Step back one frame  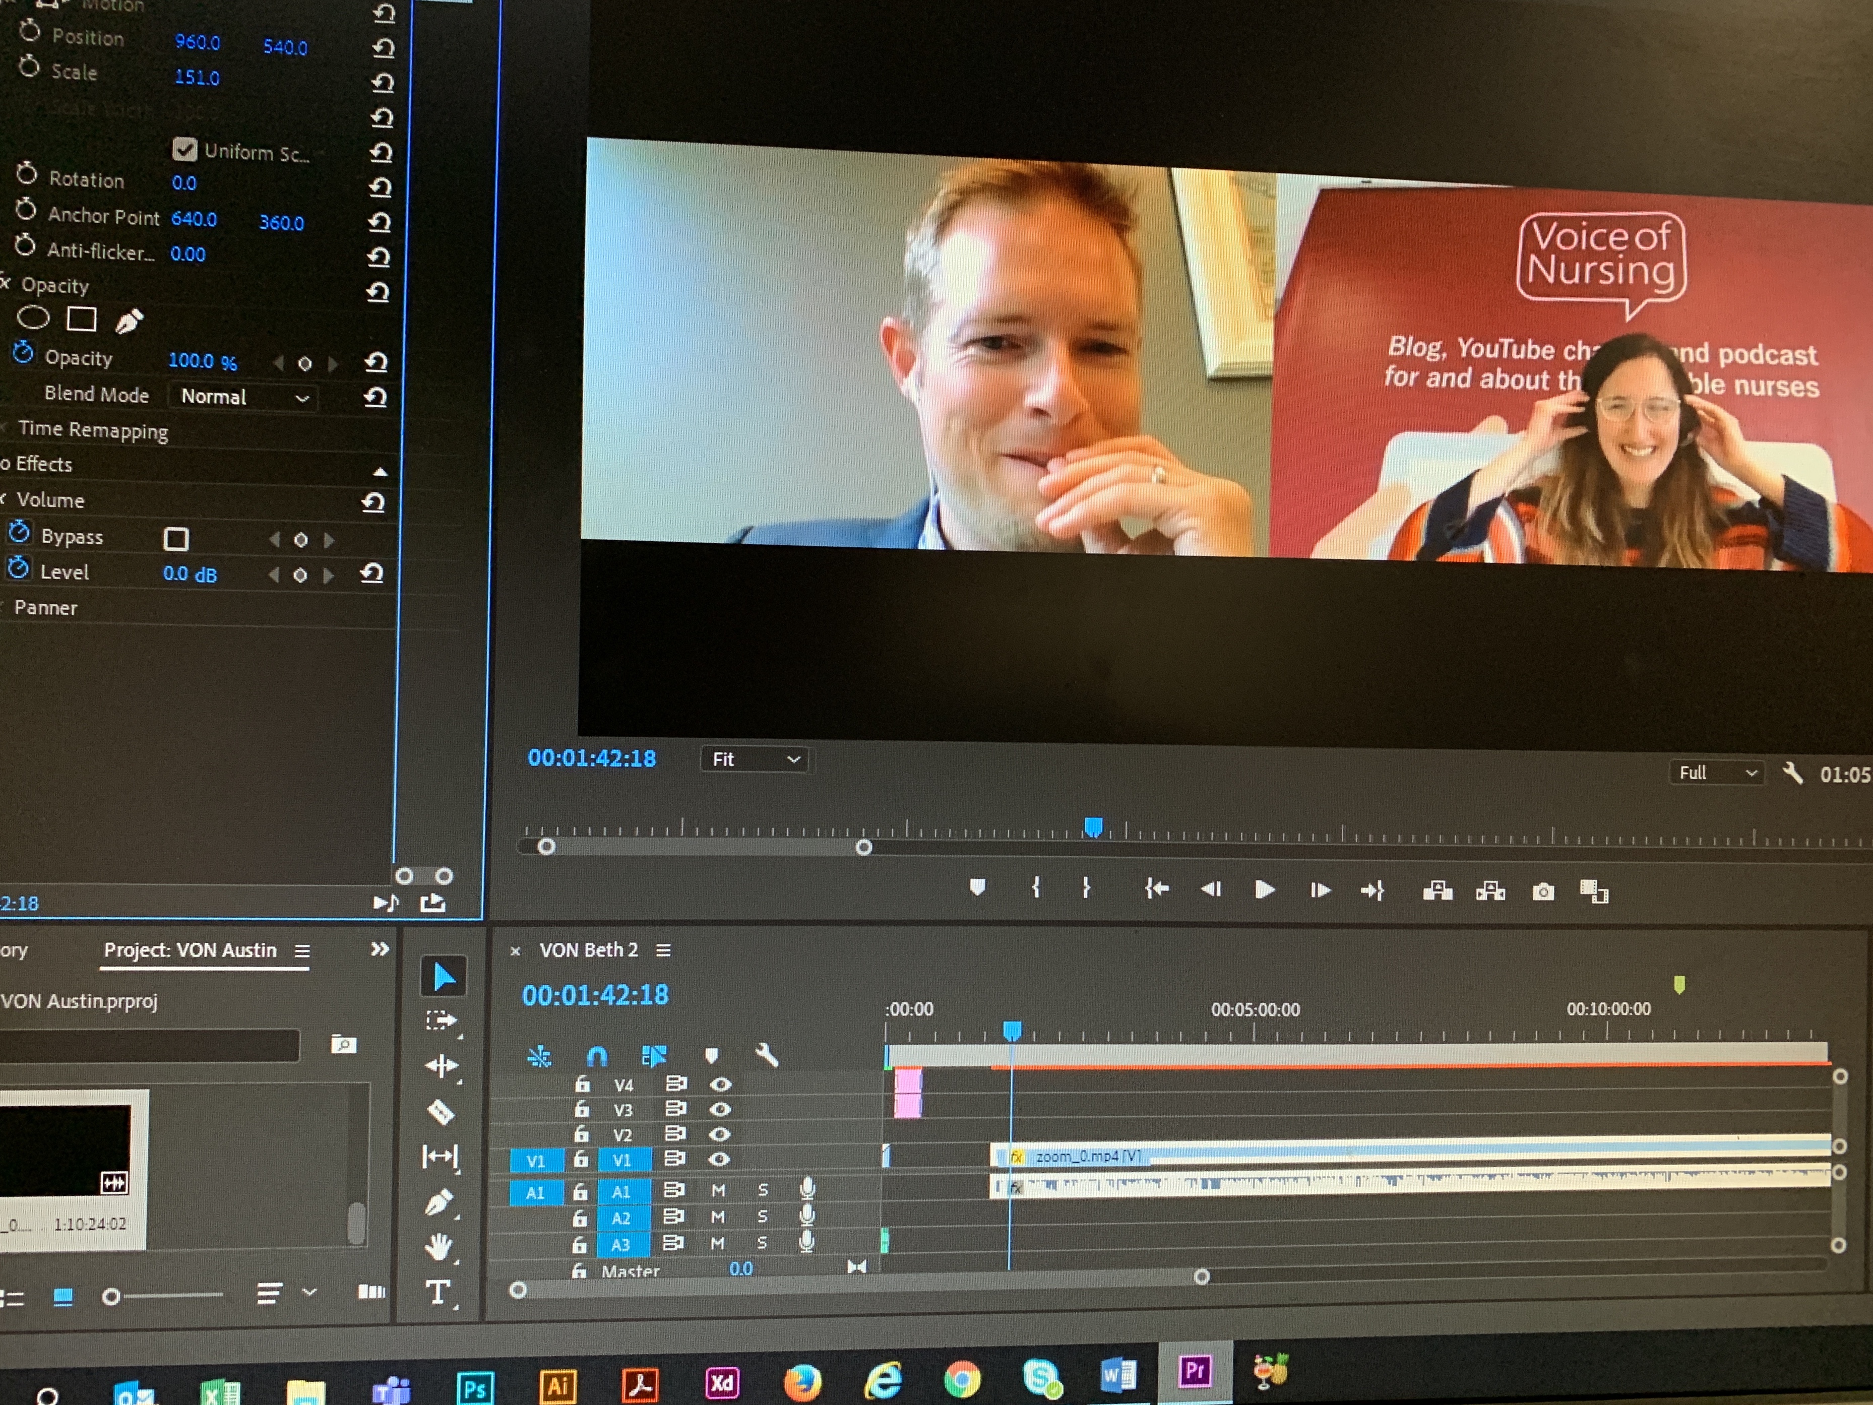(x=1211, y=888)
